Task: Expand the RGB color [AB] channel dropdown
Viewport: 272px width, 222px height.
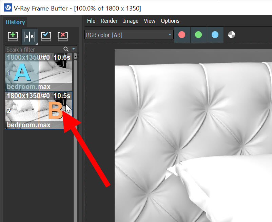Action: point(129,35)
